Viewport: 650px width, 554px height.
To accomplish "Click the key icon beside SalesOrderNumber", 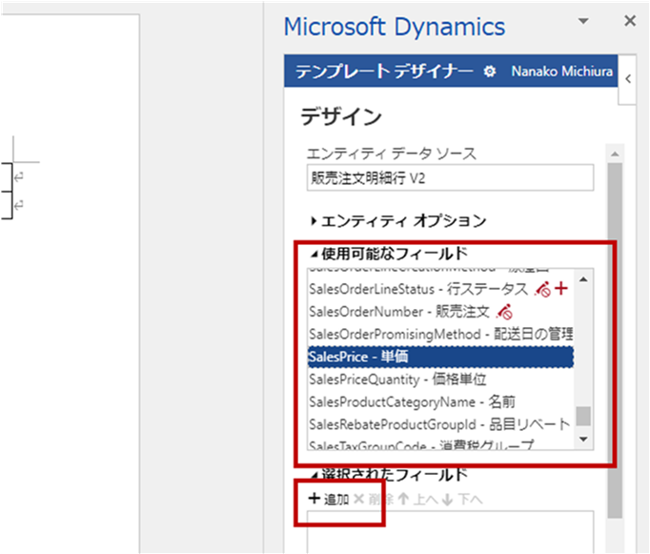I will coord(504,312).
